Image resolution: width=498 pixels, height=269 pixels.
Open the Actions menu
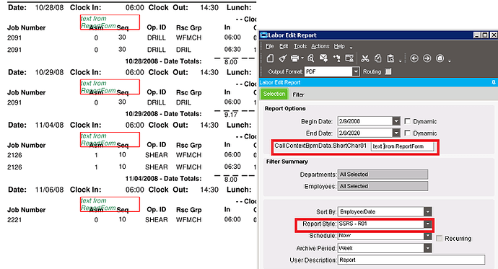[x=320, y=46]
